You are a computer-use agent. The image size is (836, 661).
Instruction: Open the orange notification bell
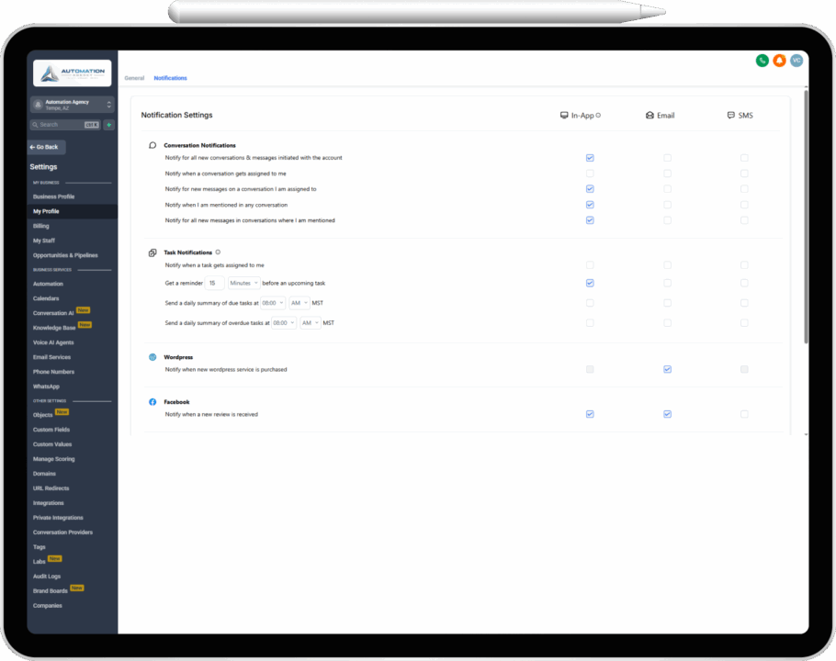click(x=779, y=61)
